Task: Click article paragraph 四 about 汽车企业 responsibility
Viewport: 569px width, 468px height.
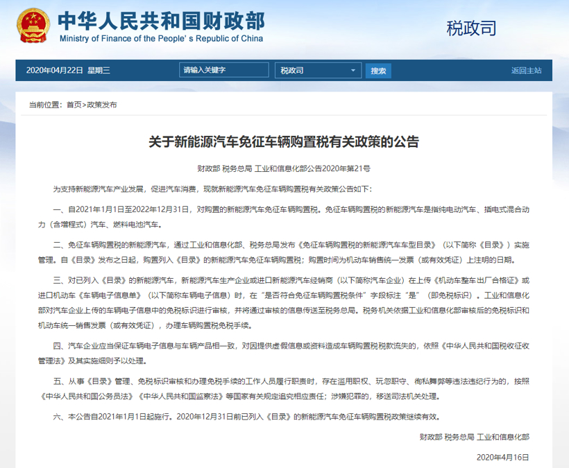Action: 284,353
